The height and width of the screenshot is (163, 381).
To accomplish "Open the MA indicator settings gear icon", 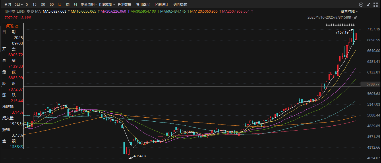I will 28,11.
